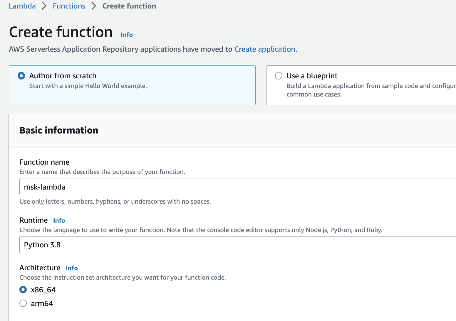Select the Author from scratch radio button
The width and height of the screenshot is (456, 321).
pos(21,76)
